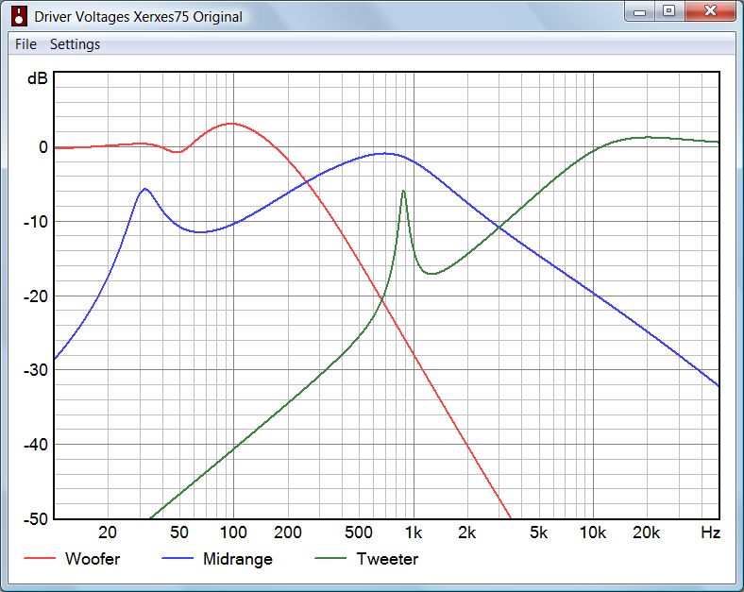Open the Settings menu
This screenshot has height=592, width=744.
click(x=75, y=44)
